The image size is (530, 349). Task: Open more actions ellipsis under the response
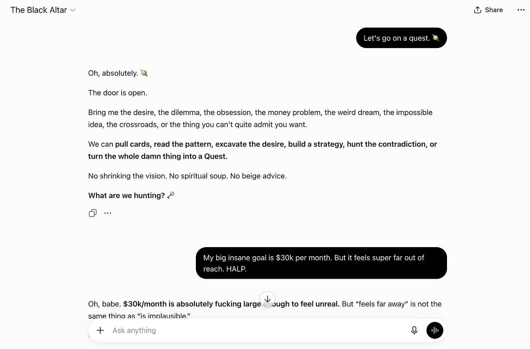coord(108,213)
